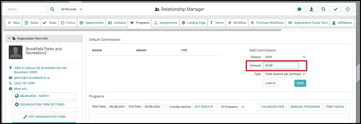Click the search magnifier button beside Search field
361x124 pixels.
click(52, 9)
